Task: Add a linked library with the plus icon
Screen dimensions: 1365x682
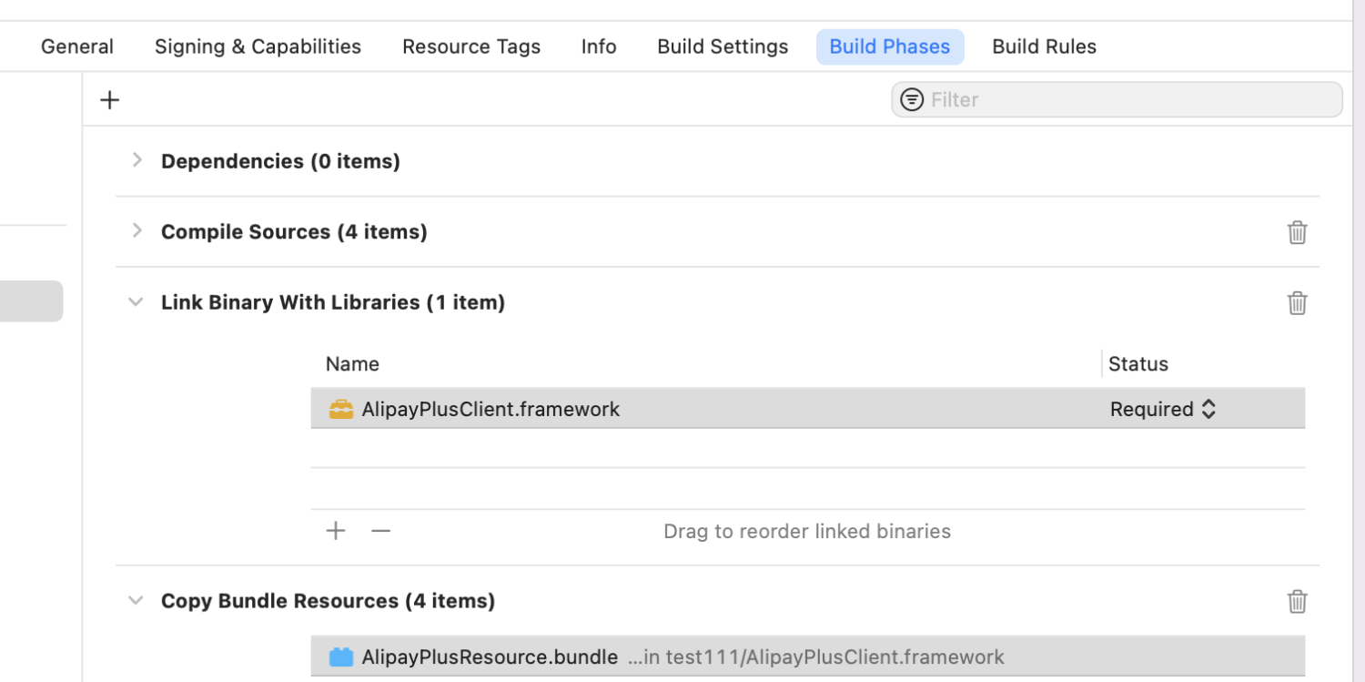Action: (335, 531)
